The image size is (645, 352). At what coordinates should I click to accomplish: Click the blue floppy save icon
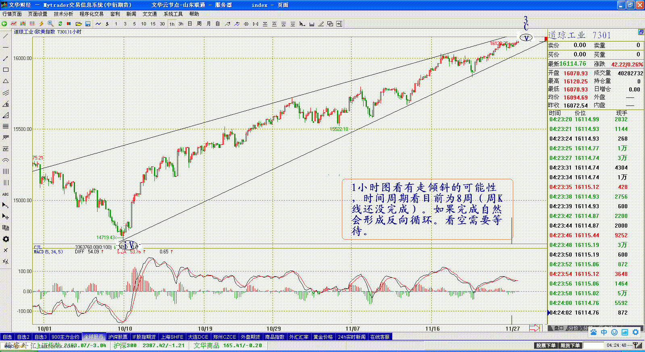[87, 24]
